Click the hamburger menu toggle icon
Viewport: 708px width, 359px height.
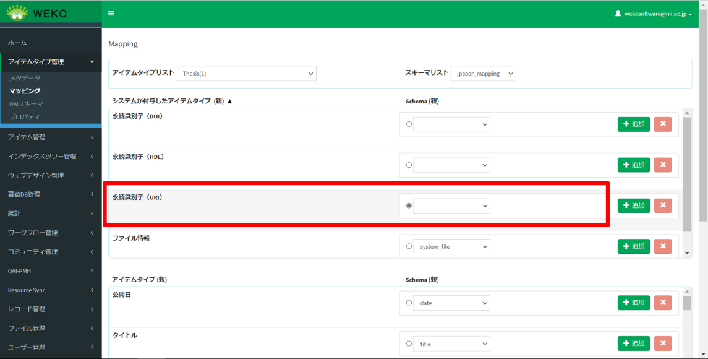coord(111,13)
